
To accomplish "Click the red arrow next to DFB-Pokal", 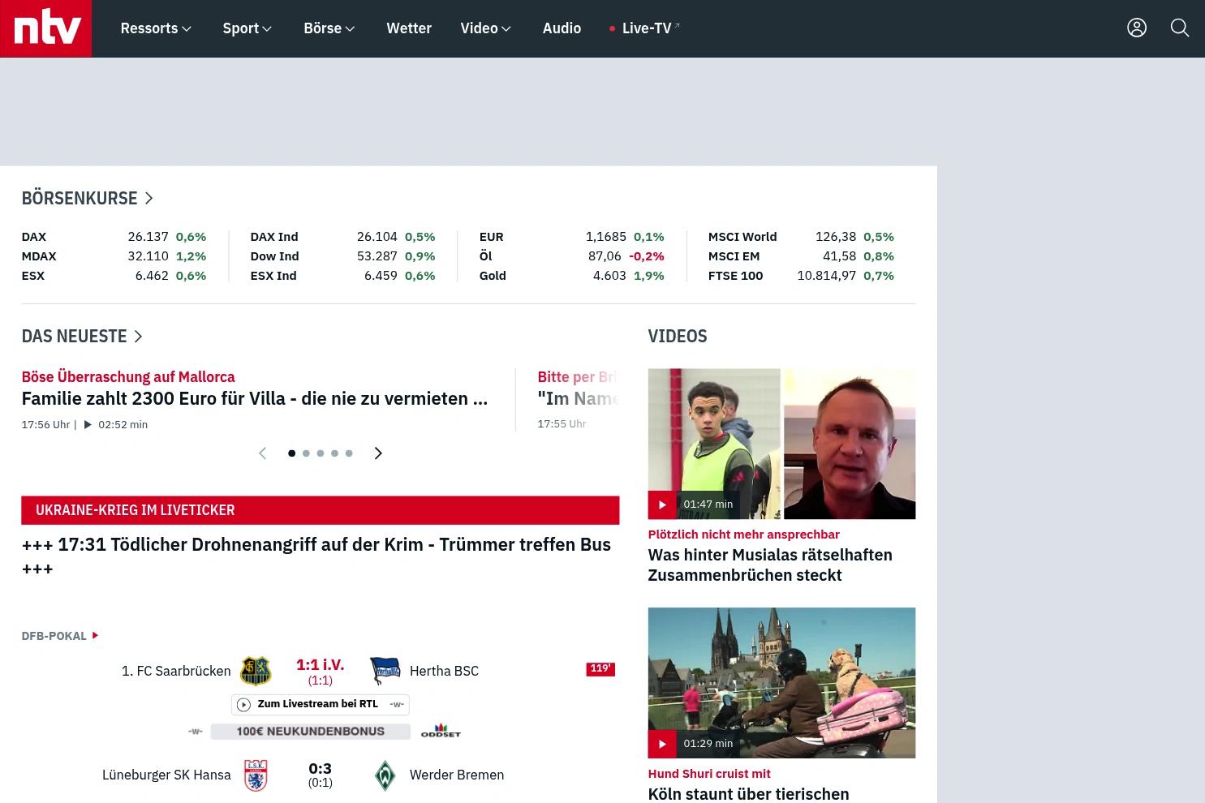I will (x=95, y=635).
